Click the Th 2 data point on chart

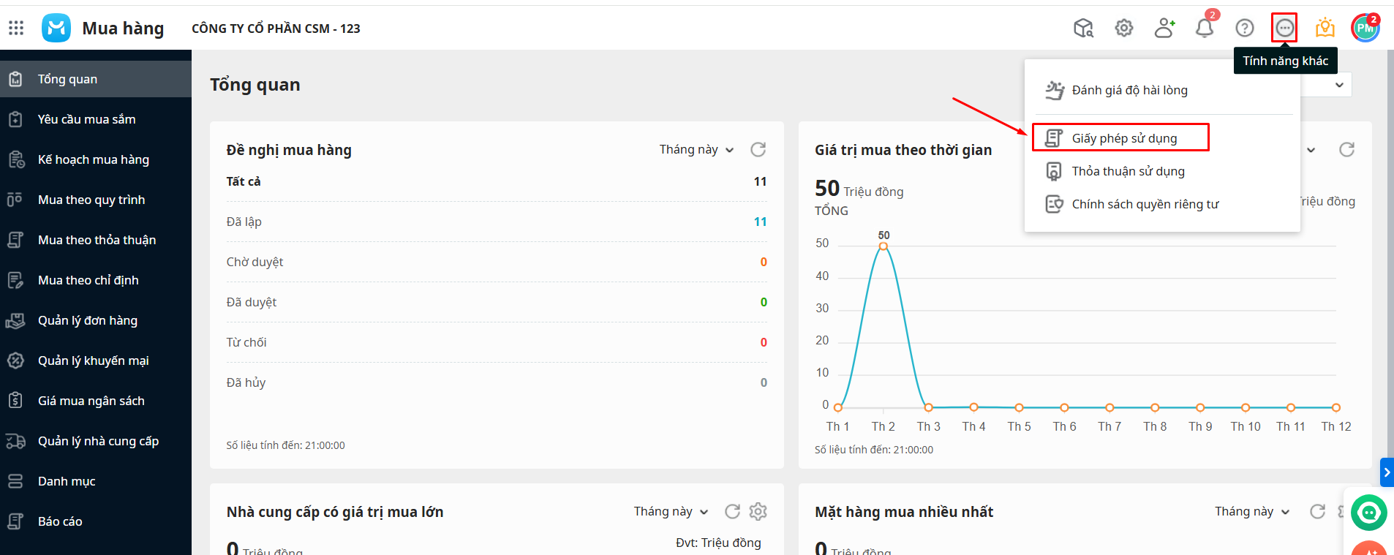[884, 246]
